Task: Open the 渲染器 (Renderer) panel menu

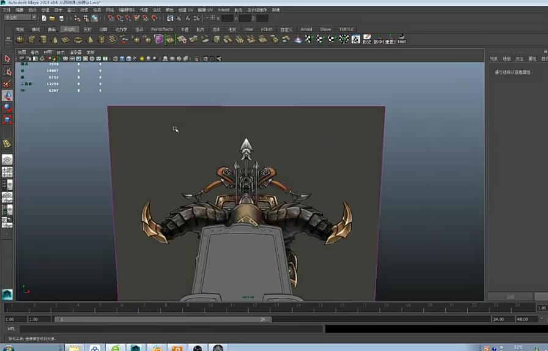Action: (x=76, y=52)
